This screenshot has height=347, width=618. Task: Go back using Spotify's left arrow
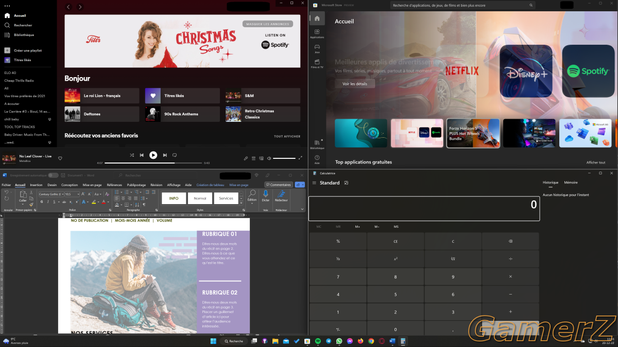[x=69, y=7]
